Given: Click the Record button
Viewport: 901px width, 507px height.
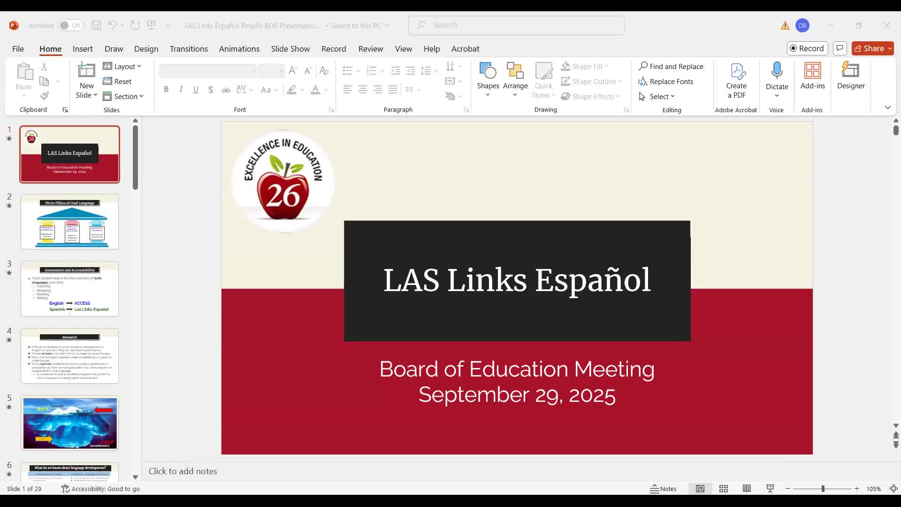Looking at the screenshot, I should pyautogui.click(x=807, y=48).
